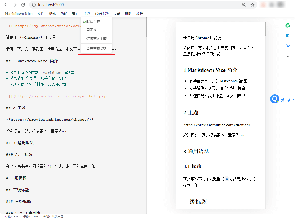Click editor line '### 三级标题'

click(x=19, y=202)
